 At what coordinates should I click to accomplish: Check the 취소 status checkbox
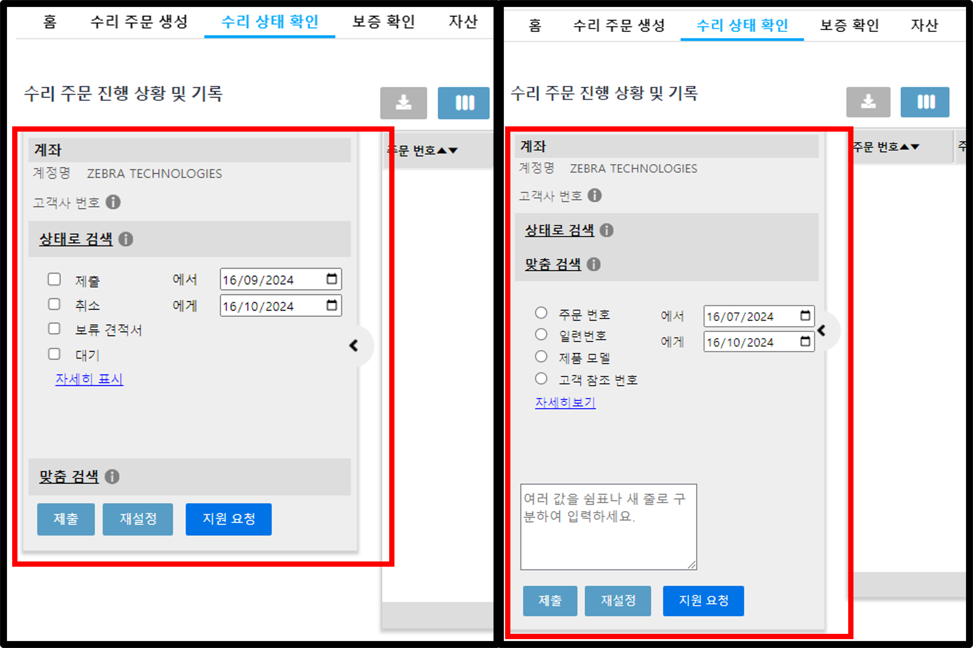point(54,304)
